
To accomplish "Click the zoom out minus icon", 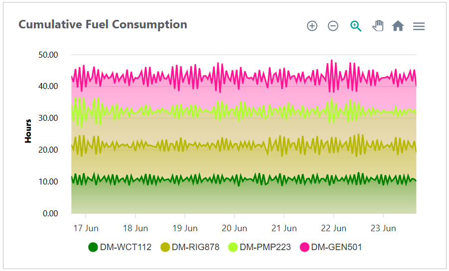I will point(333,26).
